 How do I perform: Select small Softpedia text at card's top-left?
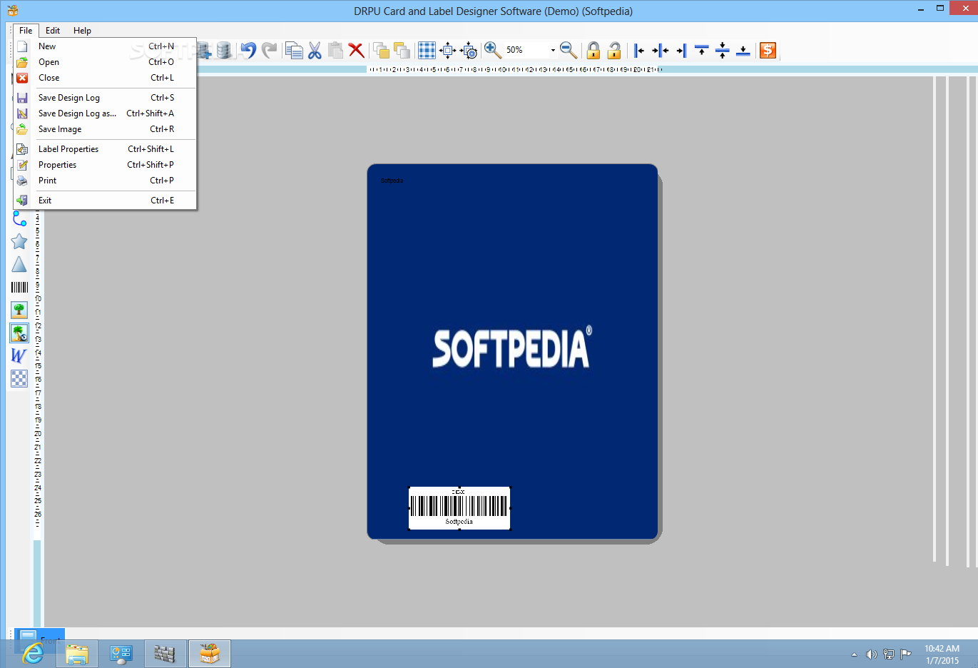(x=392, y=181)
